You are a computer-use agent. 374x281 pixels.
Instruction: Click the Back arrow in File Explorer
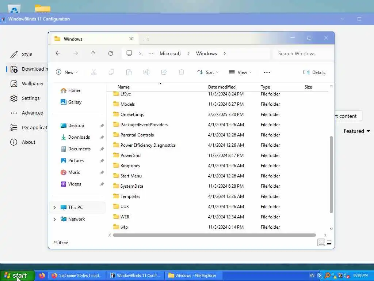58,53
